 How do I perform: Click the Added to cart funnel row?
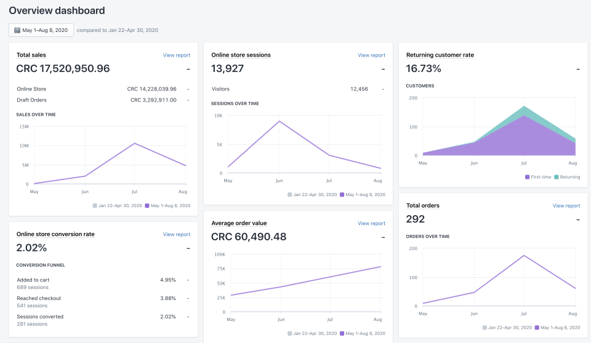tap(103, 283)
